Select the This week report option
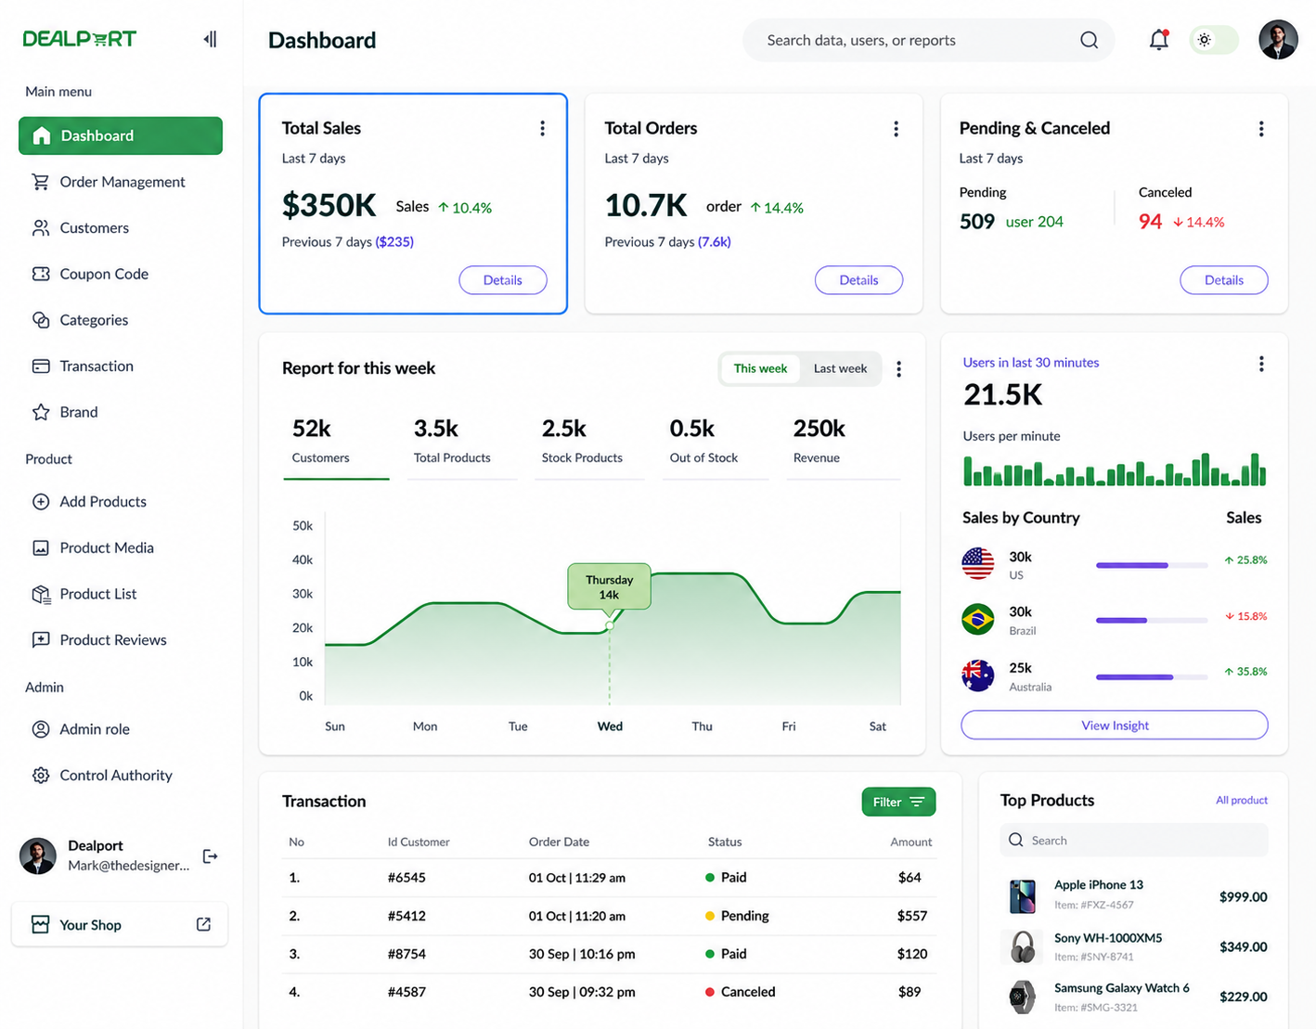The width and height of the screenshot is (1316, 1029). click(760, 368)
